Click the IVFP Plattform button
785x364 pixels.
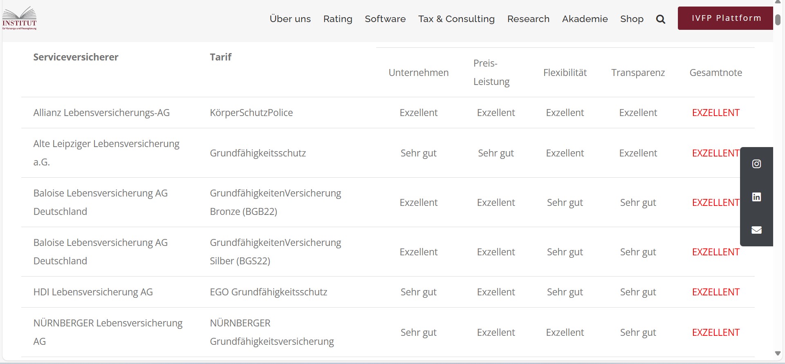(x=725, y=18)
